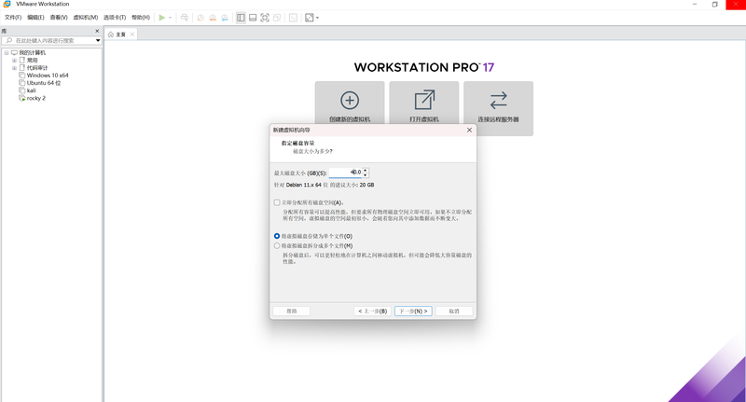Click the stretch guest display icon

[310, 18]
